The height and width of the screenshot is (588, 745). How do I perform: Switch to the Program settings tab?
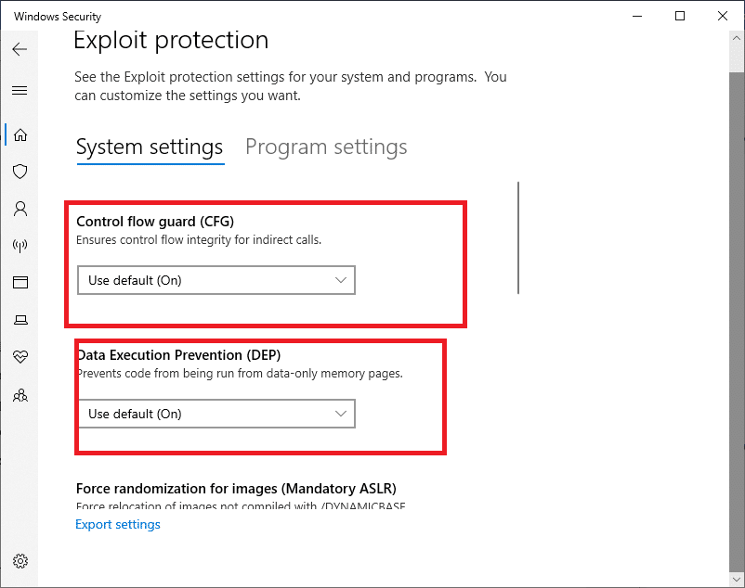[326, 147]
